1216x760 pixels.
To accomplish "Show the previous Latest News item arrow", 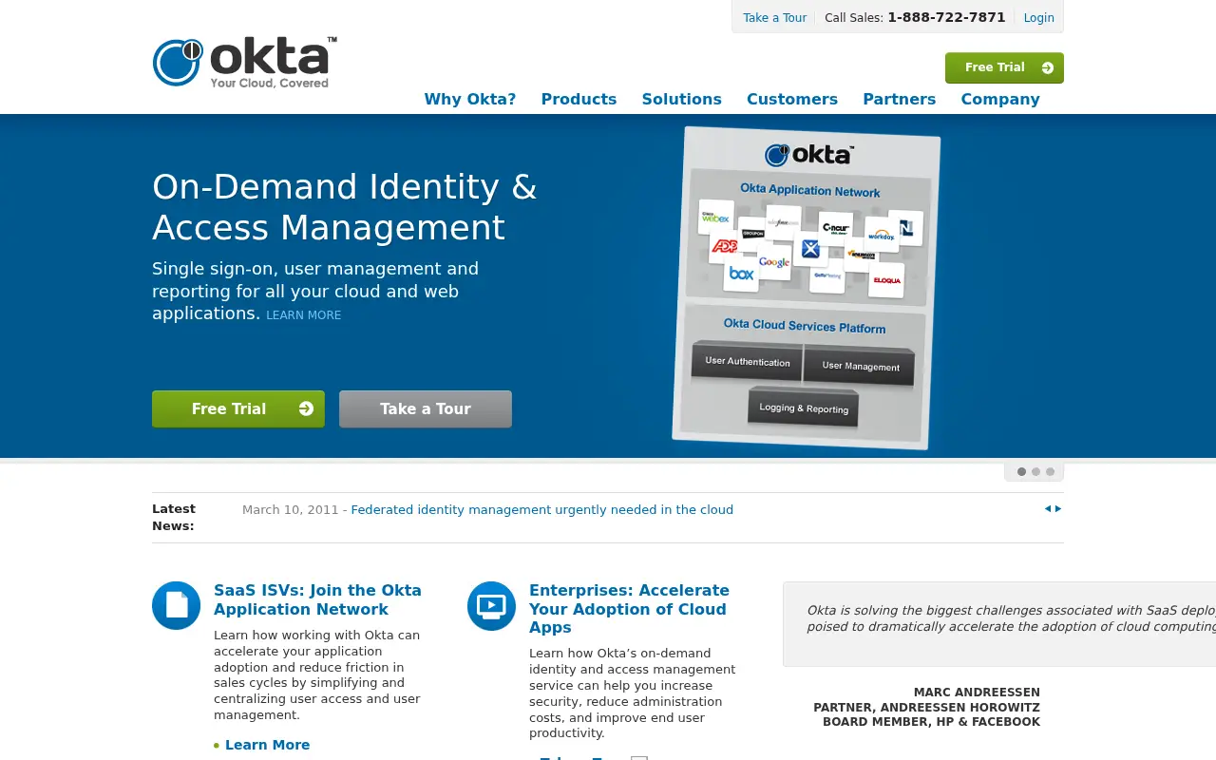I will click(1048, 508).
